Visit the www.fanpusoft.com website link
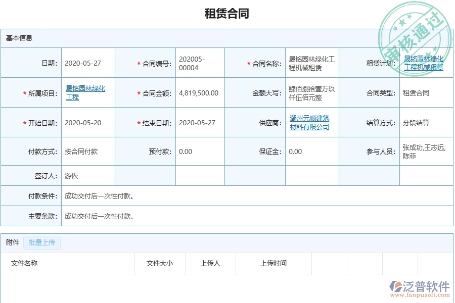The height and width of the screenshot is (303, 455). tap(421, 294)
